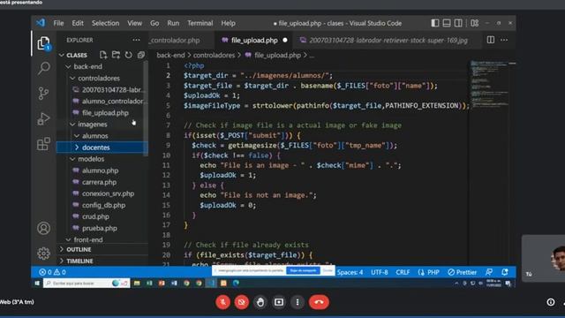Open notifications bell in status bar
565x318 pixels.
(x=505, y=272)
